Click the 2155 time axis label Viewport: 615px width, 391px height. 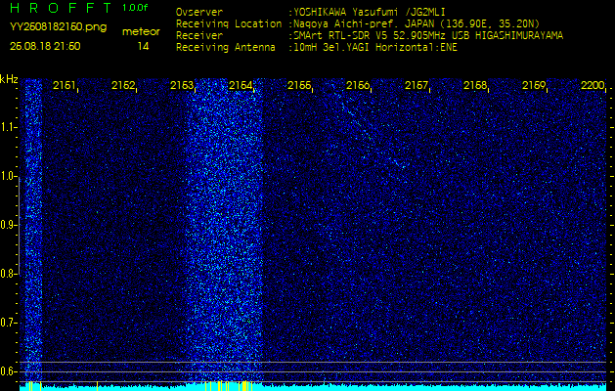pyautogui.click(x=299, y=85)
